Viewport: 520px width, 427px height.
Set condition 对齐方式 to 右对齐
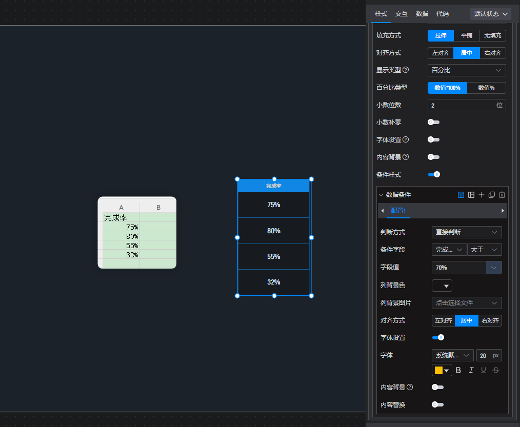pyautogui.click(x=490, y=320)
